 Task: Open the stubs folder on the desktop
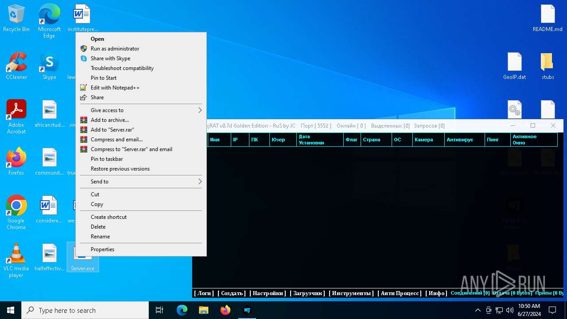[548, 63]
